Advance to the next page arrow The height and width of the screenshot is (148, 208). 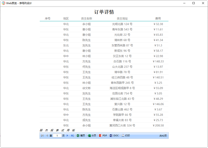click(67, 136)
